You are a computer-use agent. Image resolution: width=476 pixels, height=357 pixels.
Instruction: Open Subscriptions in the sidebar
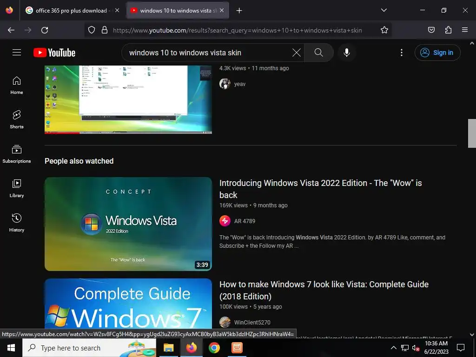tap(17, 154)
